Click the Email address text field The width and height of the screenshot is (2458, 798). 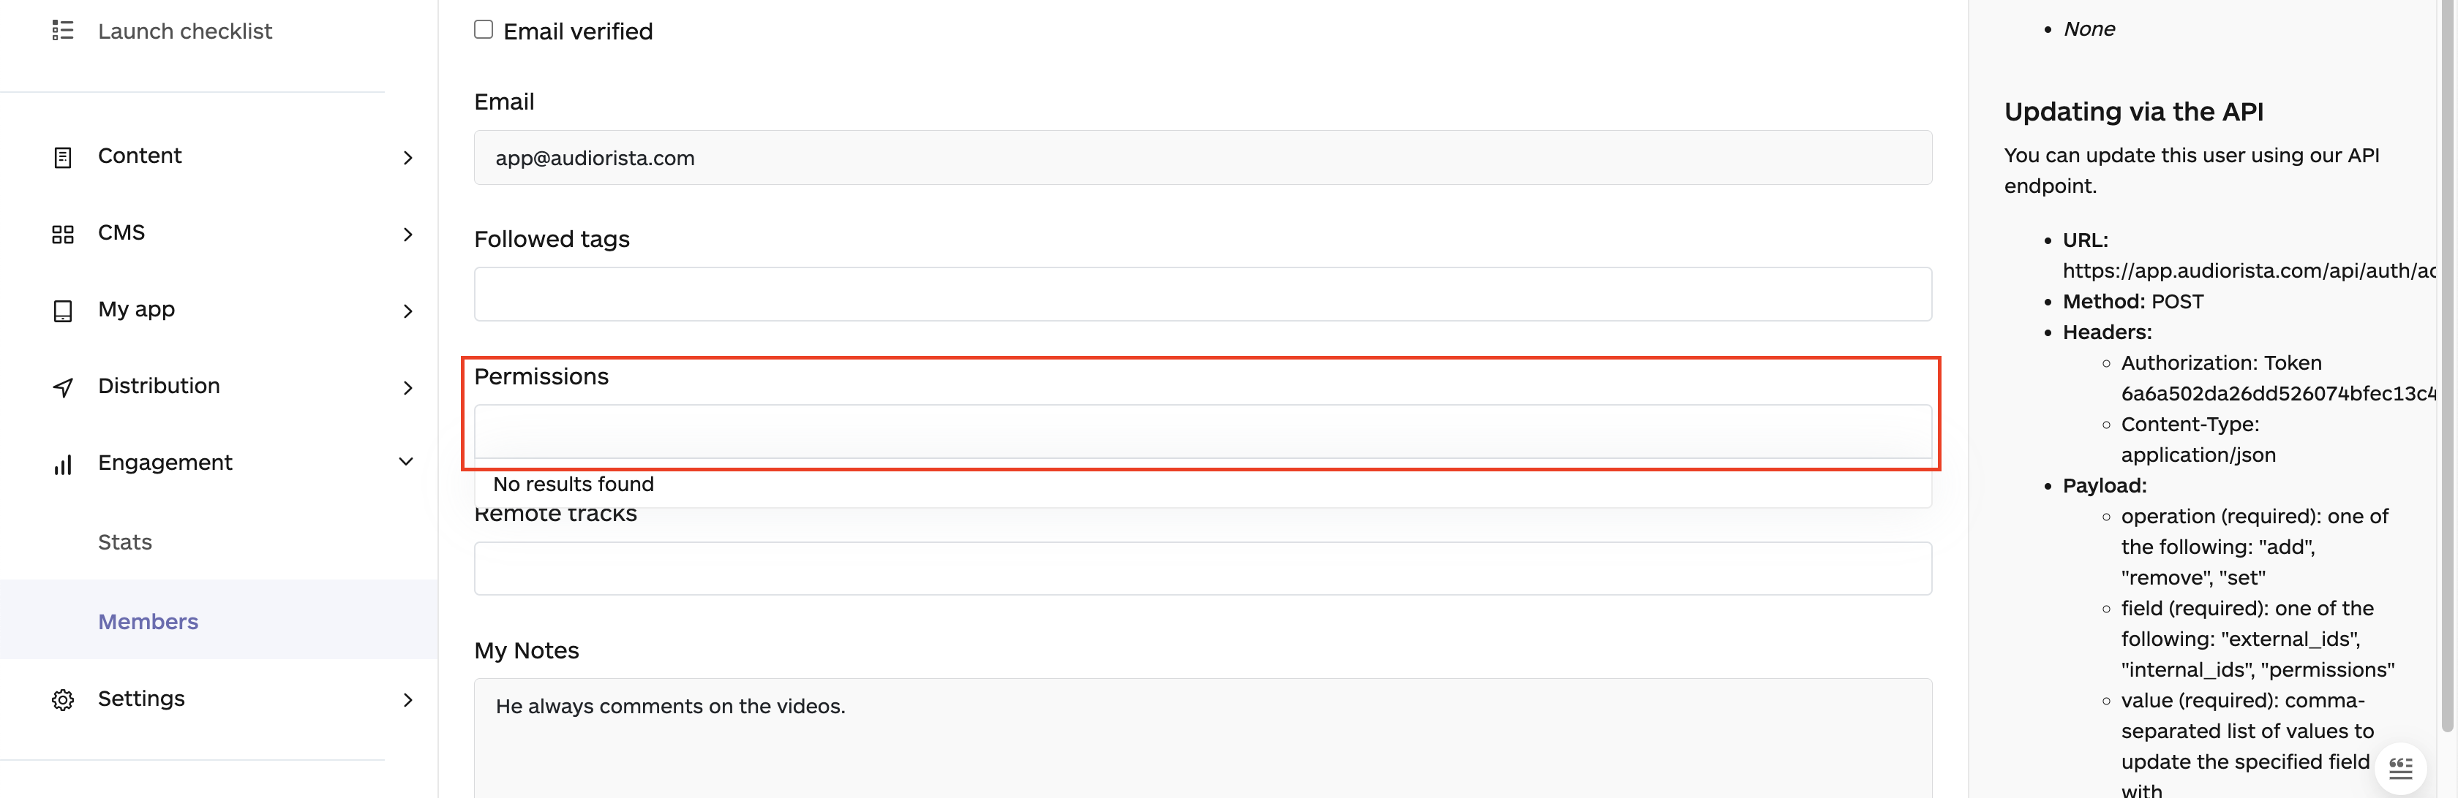(1202, 159)
